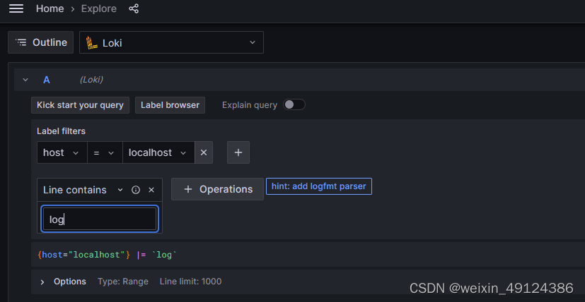Click the share icon next to Explore
The width and height of the screenshot is (585, 302).
[134, 8]
